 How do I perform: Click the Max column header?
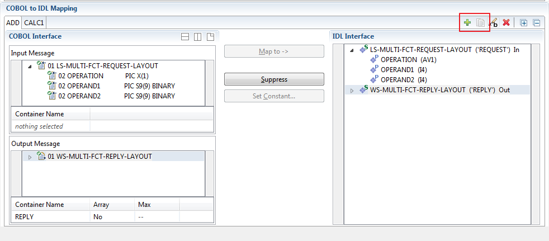[157, 204]
